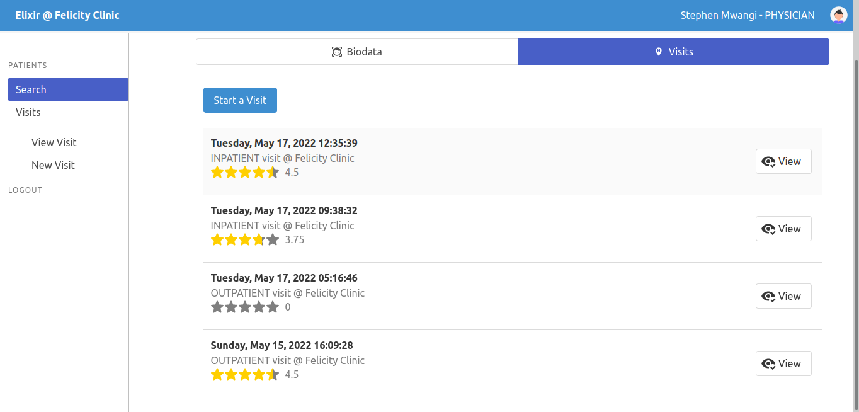Choose New Visit in the sidebar
Viewport: 859px width, 412px height.
pos(53,165)
